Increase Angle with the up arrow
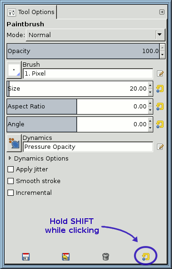This screenshot has height=269, width=172. pyautogui.click(x=150, y=121)
